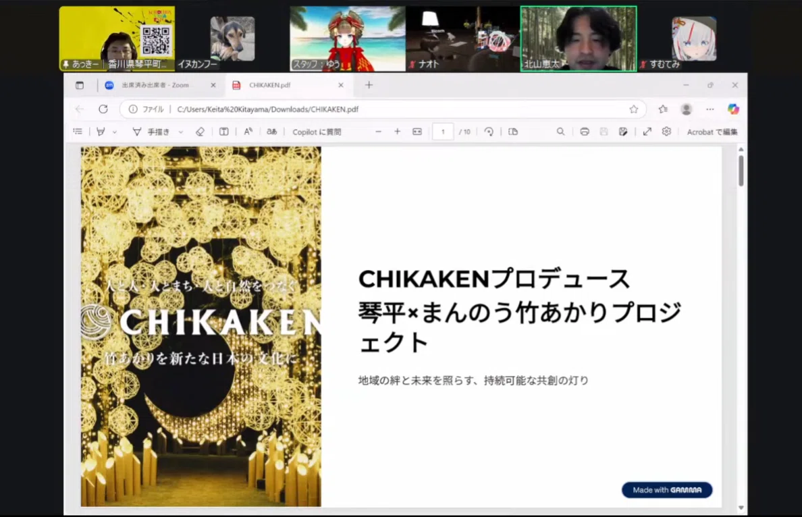Image resolution: width=802 pixels, height=517 pixels.
Task: Close the CHIKAKEN.pdf tab
Action: tap(341, 86)
